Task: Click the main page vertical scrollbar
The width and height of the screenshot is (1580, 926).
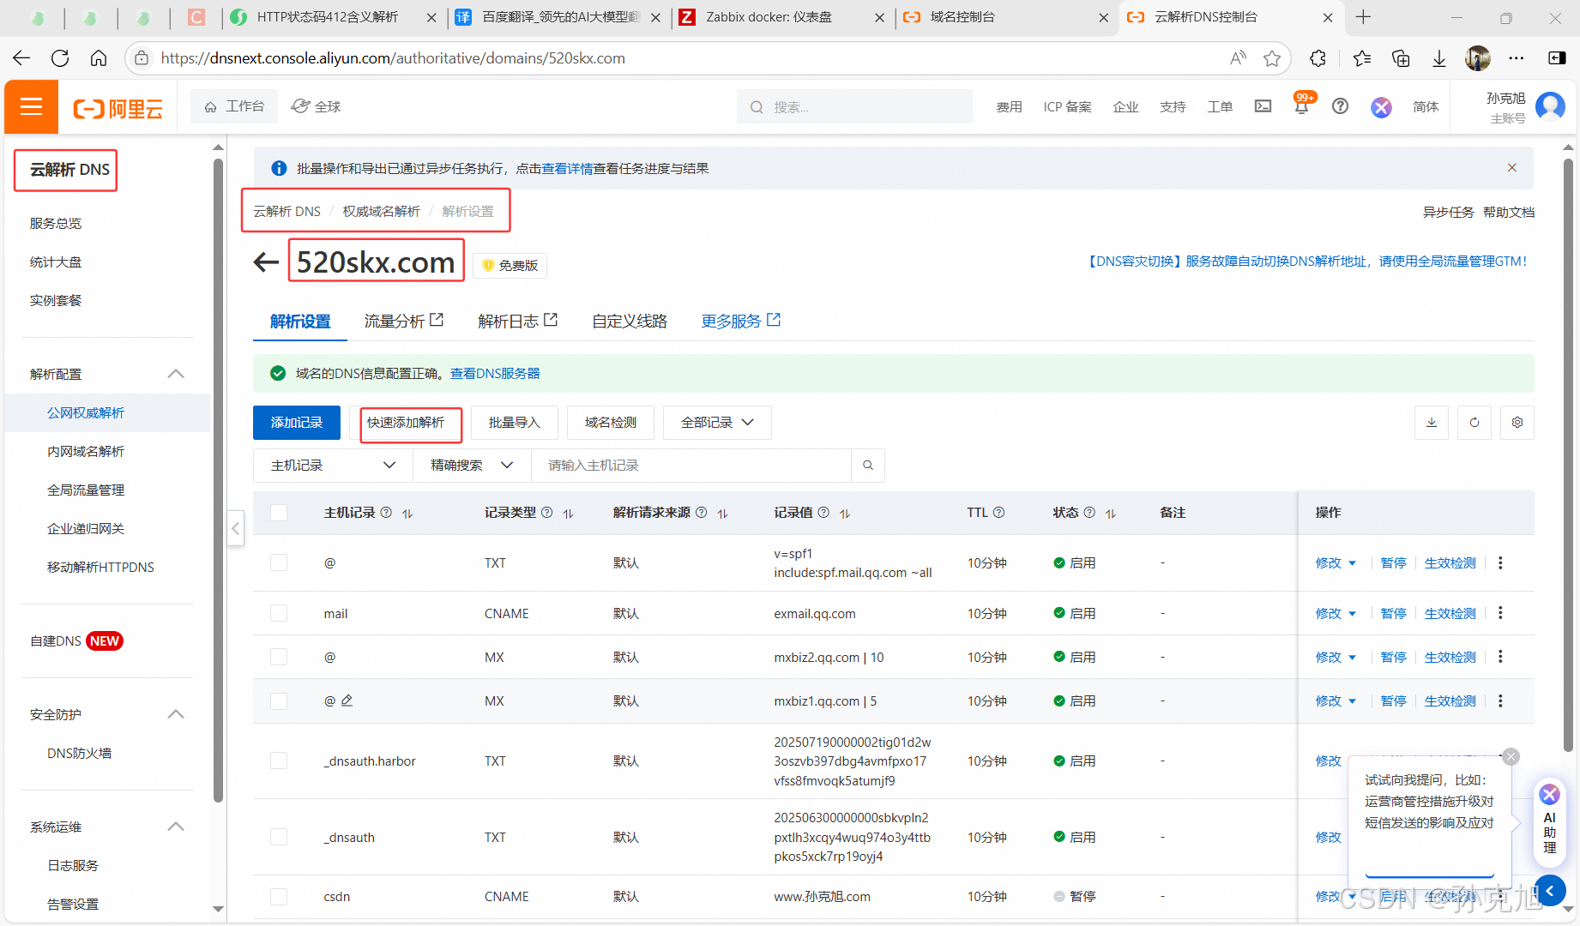Action: click(1569, 454)
